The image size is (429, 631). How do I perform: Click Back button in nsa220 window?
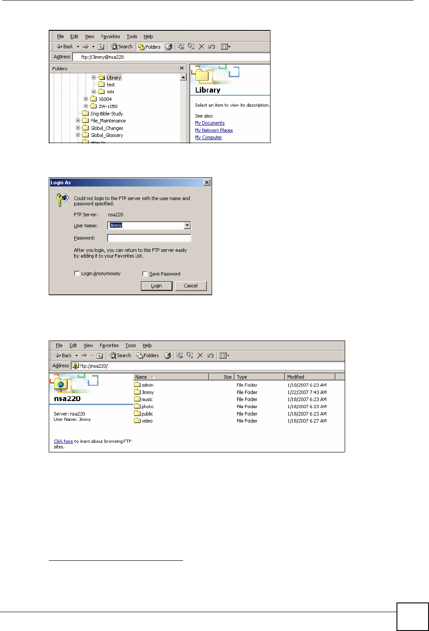point(63,355)
